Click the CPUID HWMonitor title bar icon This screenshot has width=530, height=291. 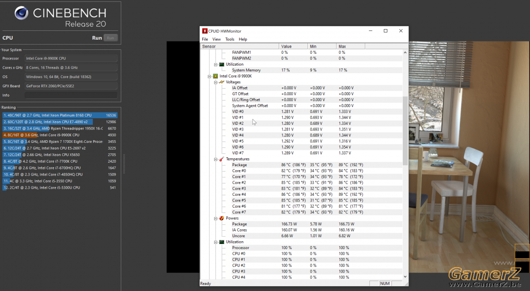(x=204, y=31)
